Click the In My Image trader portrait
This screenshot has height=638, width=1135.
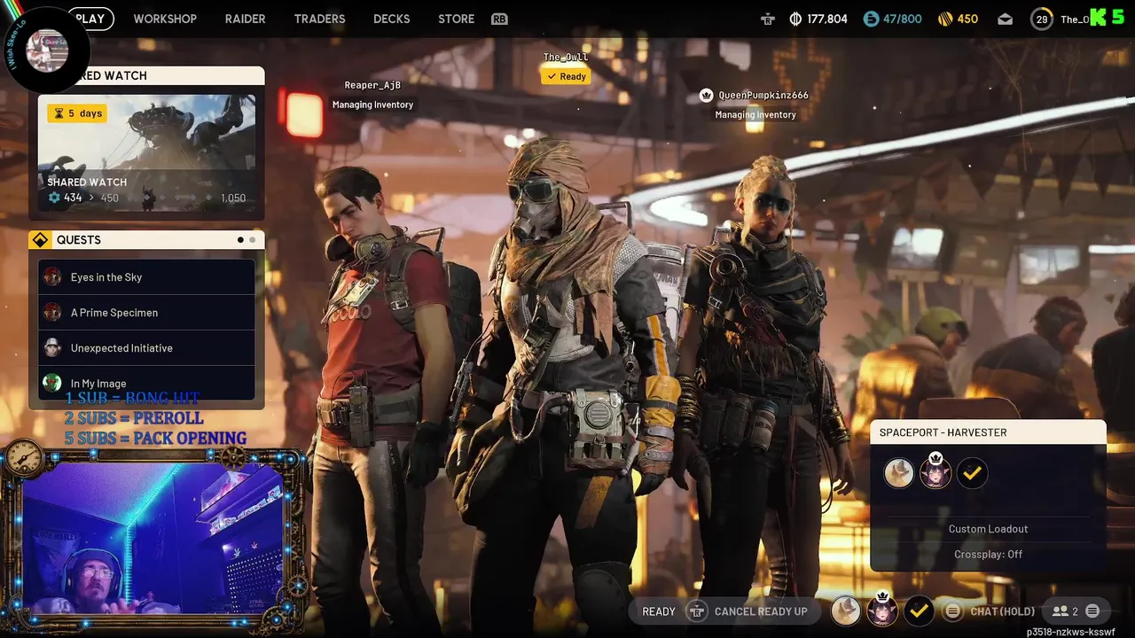point(52,383)
